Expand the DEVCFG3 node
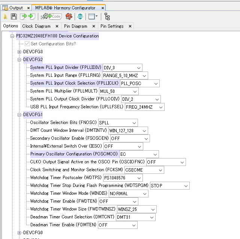240x239 pixels. (x=19, y=52)
